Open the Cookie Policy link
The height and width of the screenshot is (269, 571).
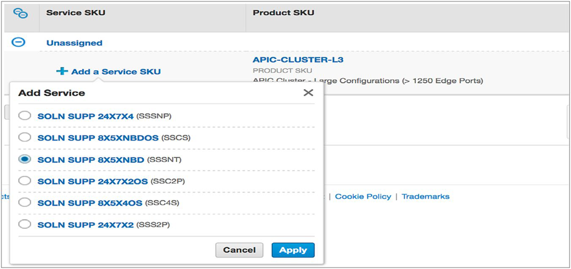coord(362,196)
